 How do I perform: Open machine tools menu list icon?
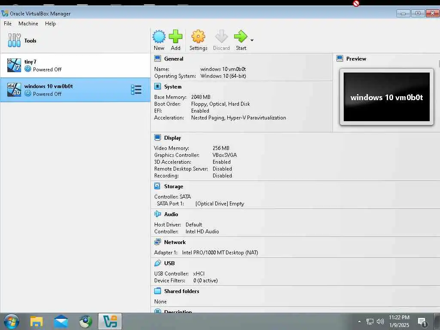click(136, 90)
